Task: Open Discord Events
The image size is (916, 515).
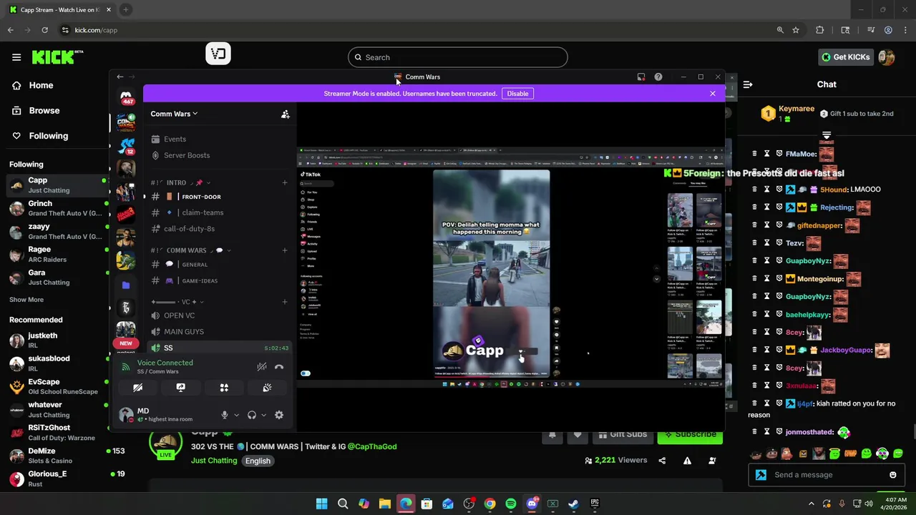Action: coord(218,139)
